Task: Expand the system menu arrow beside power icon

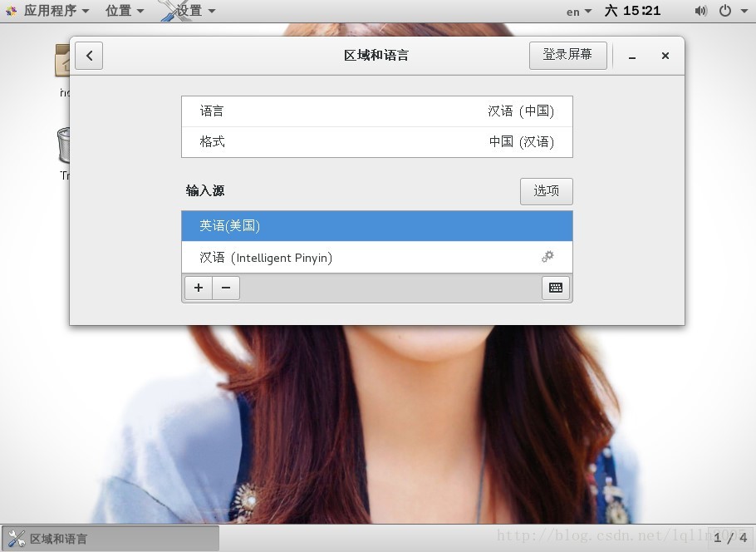Action: click(x=744, y=11)
